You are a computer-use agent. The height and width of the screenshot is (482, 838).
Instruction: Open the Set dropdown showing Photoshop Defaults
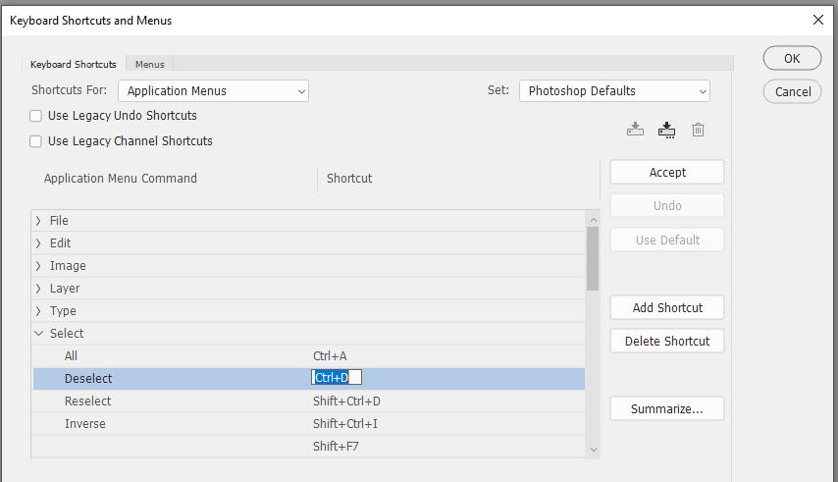point(614,91)
